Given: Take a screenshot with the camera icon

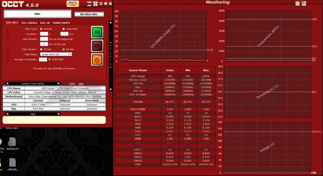Looking at the screenshot, I should click(x=89, y=4).
